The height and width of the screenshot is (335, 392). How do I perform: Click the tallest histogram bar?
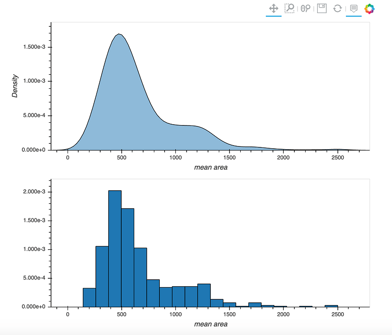pyautogui.click(x=114, y=246)
